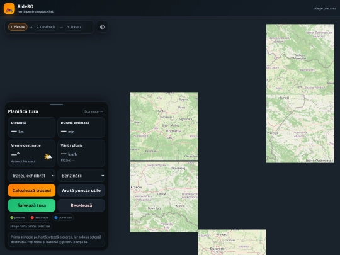Open the Benzinării dropdown

pyautogui.click(x=81, y=176)
